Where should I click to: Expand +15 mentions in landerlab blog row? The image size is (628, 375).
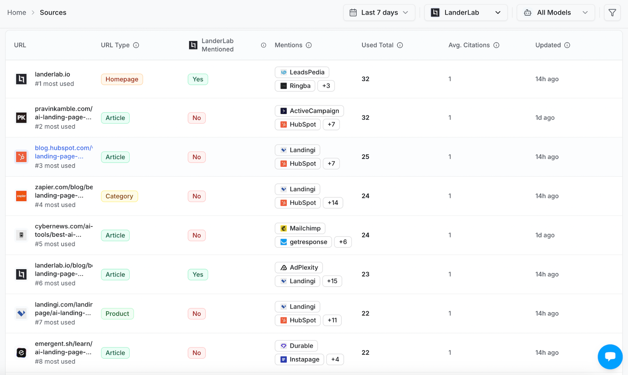tap(332, 281)
